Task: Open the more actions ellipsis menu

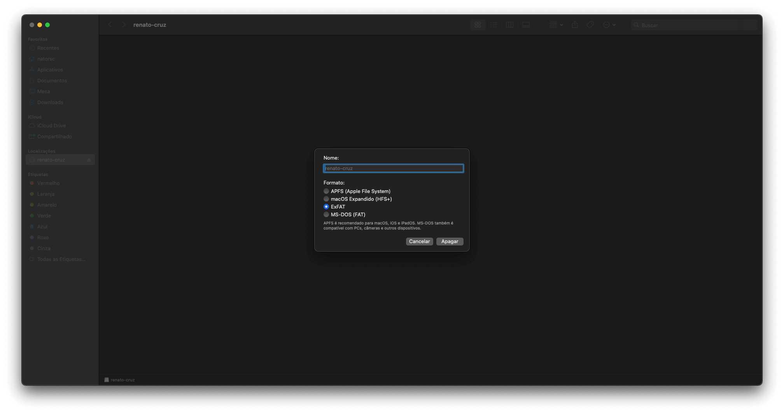Action: point(609,25)
